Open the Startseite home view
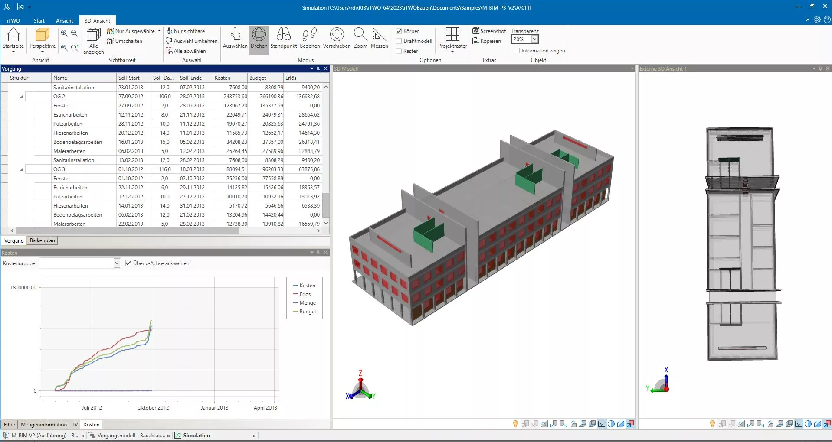The width and height of the screenshot is (832, 442). (x=13, y=39)
